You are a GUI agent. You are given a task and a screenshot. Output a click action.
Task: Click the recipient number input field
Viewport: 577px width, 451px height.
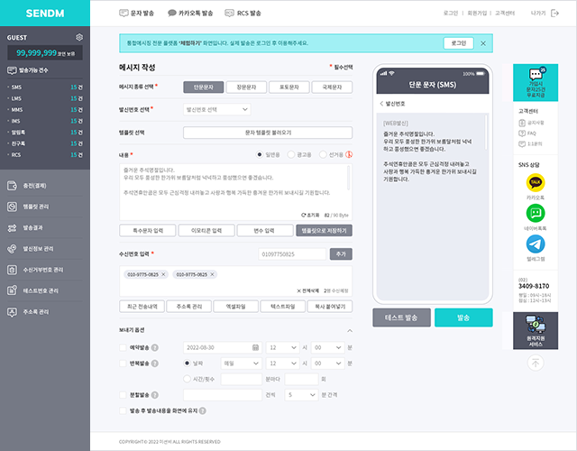point(292,254)
